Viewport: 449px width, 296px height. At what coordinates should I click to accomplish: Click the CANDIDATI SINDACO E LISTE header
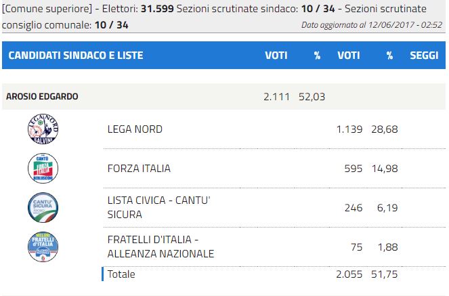[x=76, y=56]
